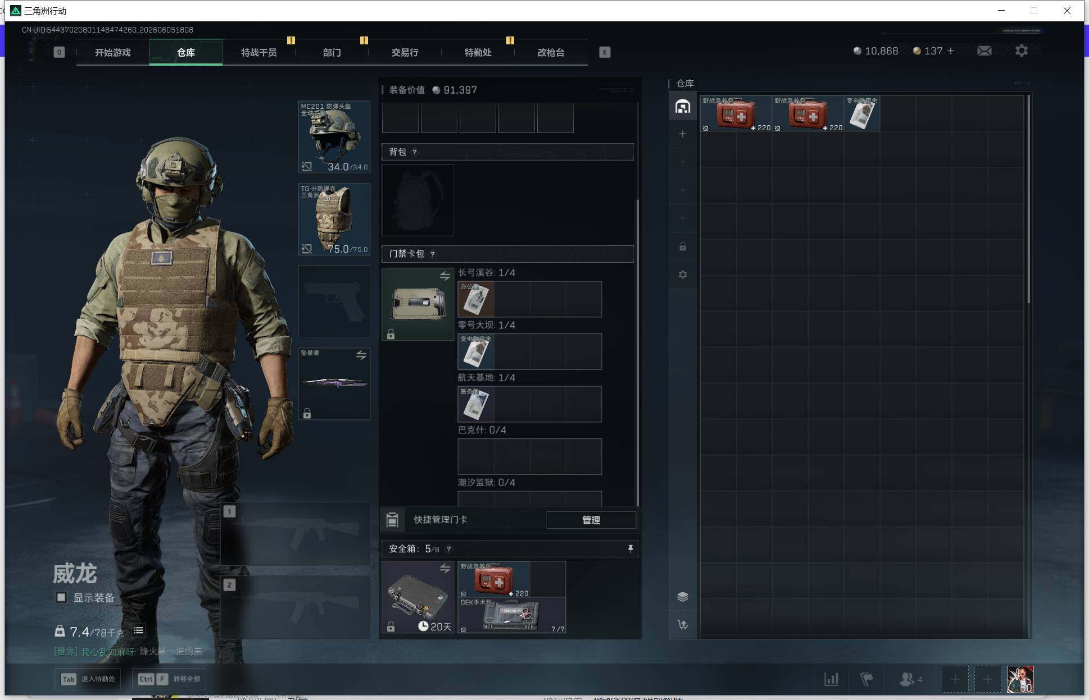
Task: Click the help icon next to 安全箱
Action: (x=448, y=549)
